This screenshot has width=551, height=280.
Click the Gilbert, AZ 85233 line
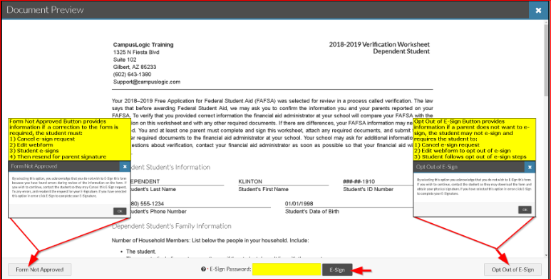(x=135, y=67)
